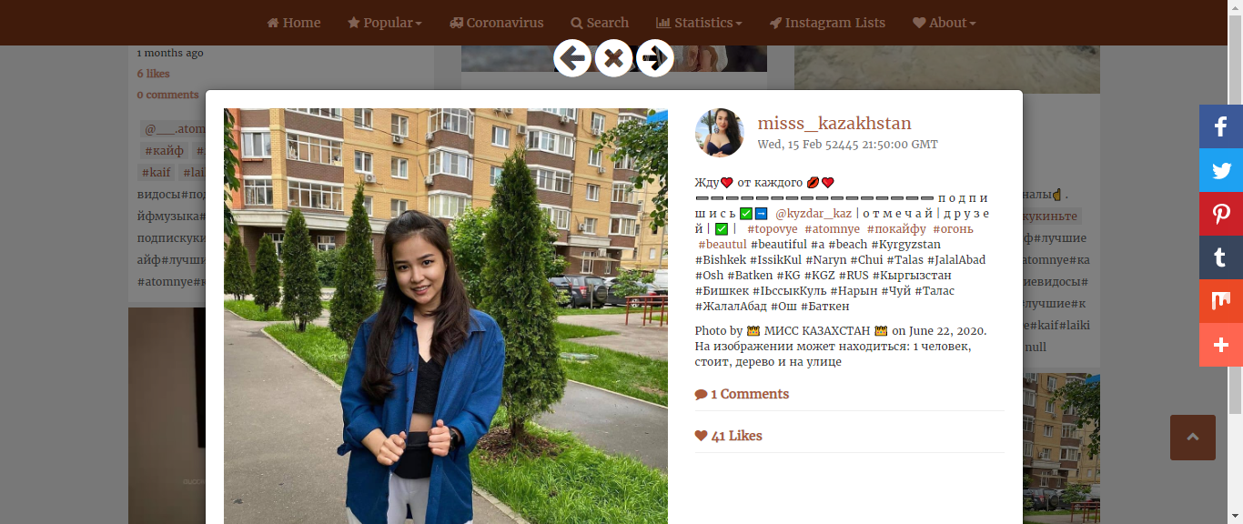Click the scroll-to-top arrow button
Screen dimensions: 1243x524
point(1193,438)
